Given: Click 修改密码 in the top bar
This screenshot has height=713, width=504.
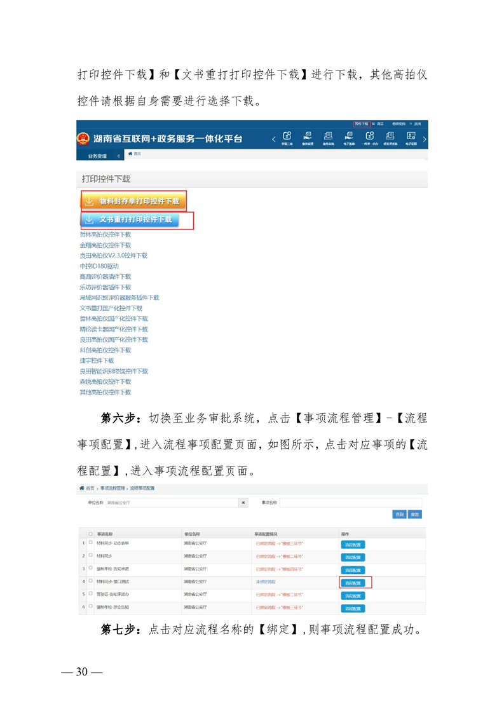Looking at the screenshot, I should coord(399,124).
